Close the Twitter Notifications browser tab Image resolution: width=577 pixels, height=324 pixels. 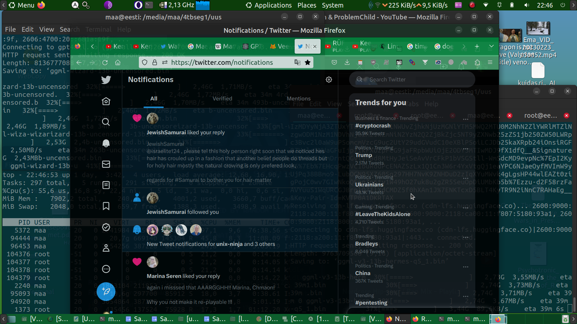coord(315,46)
